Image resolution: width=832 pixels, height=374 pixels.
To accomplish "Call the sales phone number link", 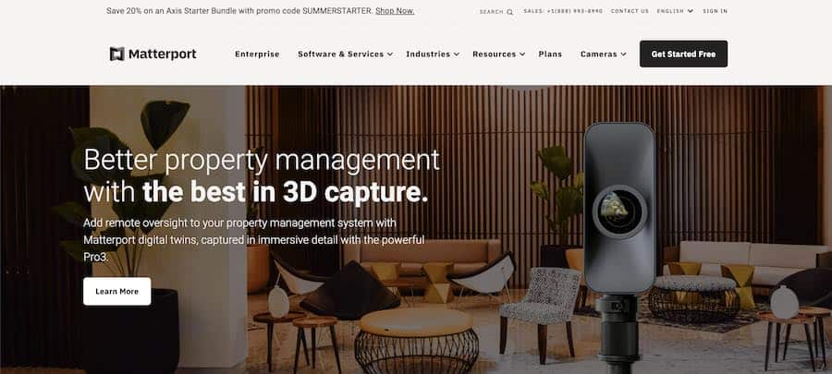I will pos(563,11).
